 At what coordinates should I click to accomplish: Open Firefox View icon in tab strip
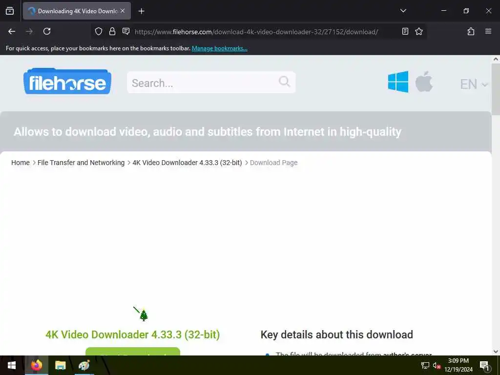point(10,11)
